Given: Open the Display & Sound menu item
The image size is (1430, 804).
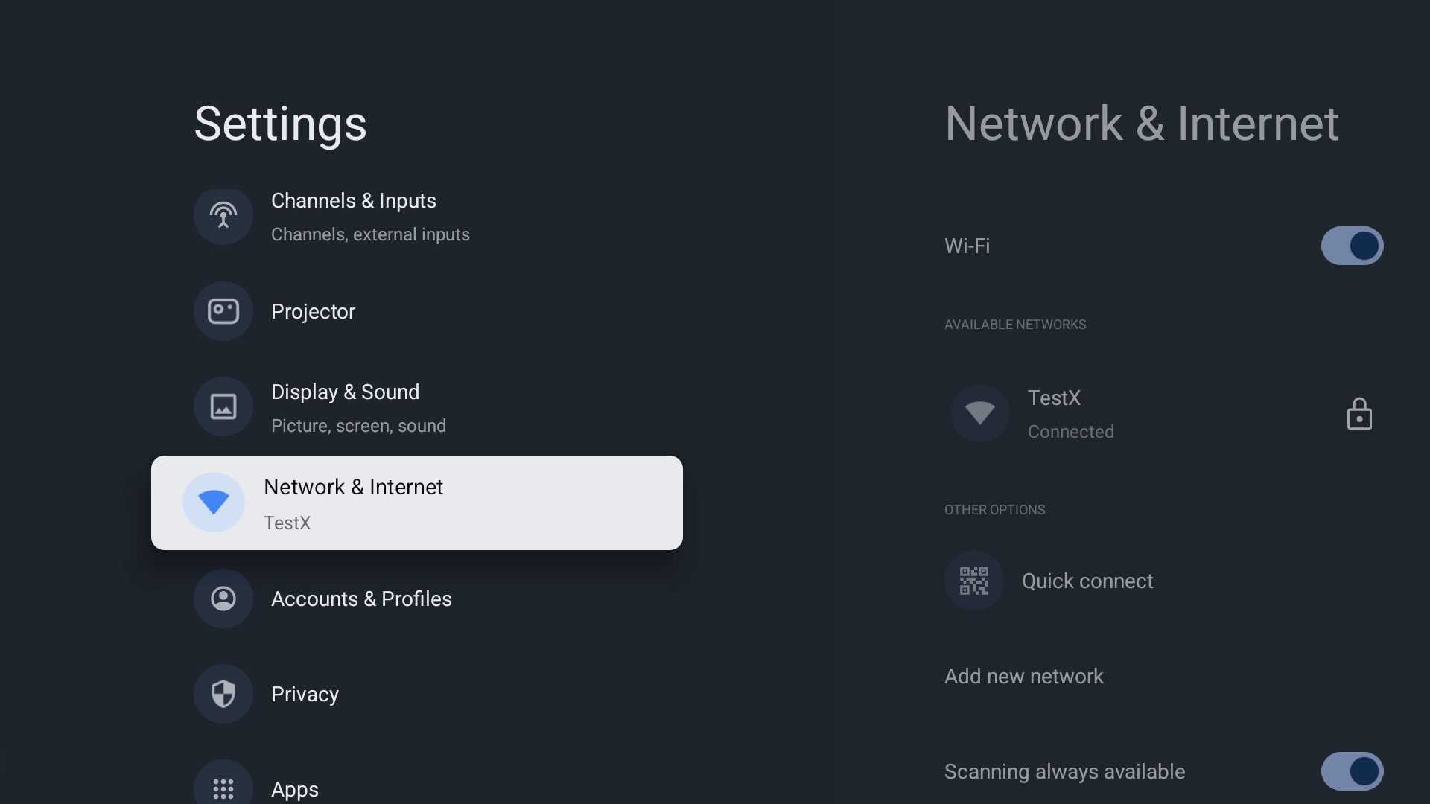Looking at the screenshot, I should coord(417,407).
